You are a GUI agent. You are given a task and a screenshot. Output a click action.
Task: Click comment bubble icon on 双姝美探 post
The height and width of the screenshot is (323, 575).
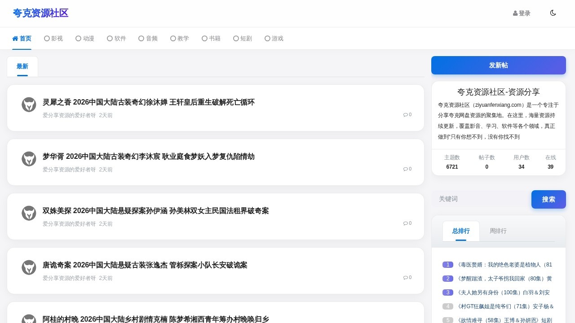pyautogui.click(x=405, y=223)
